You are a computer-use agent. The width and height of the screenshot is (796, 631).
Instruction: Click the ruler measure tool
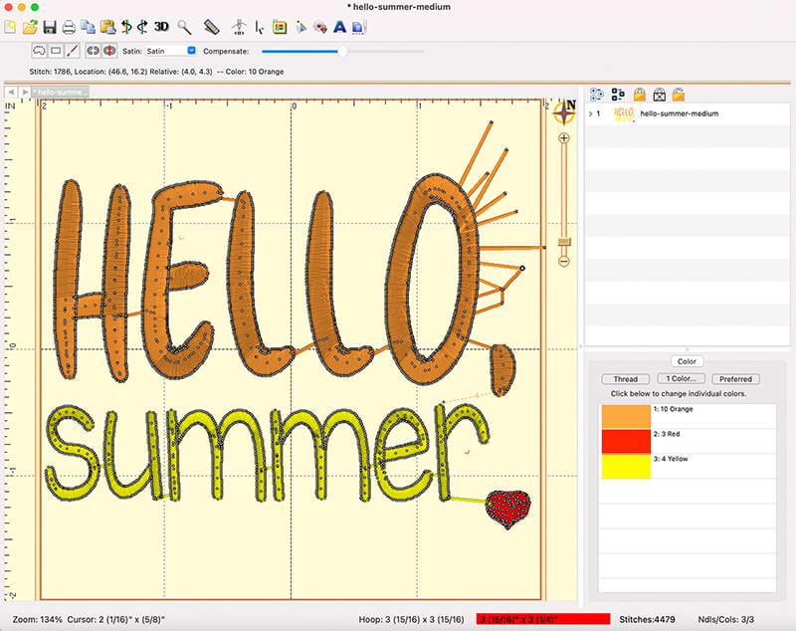tap(211, 27)
